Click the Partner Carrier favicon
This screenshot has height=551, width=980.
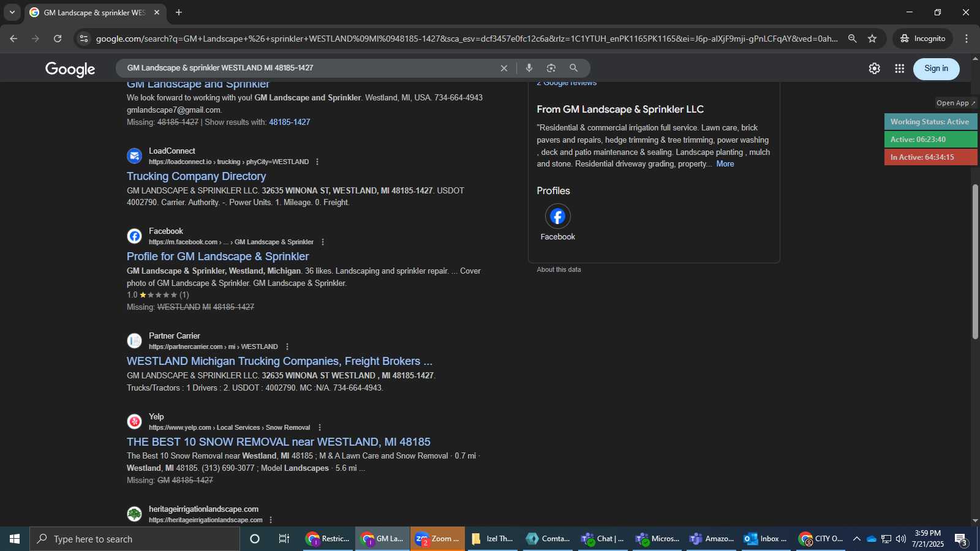click(135, 341)
